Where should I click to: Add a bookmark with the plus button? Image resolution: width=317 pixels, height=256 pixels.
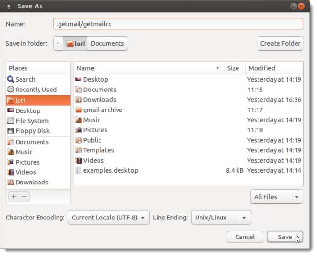[14, 196]
